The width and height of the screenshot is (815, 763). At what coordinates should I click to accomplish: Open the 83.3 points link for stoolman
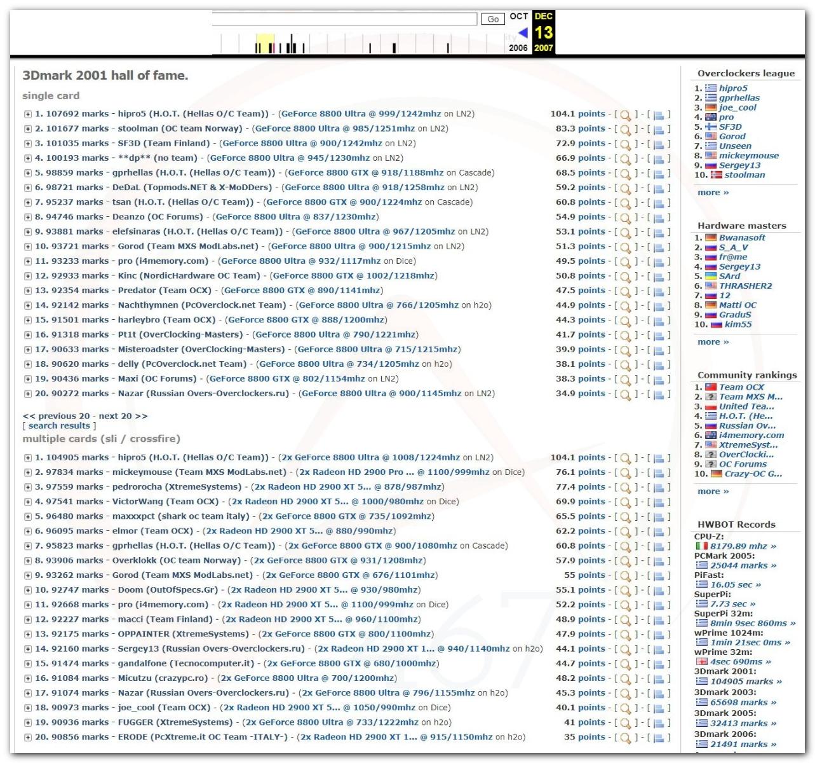coord(581,128)
